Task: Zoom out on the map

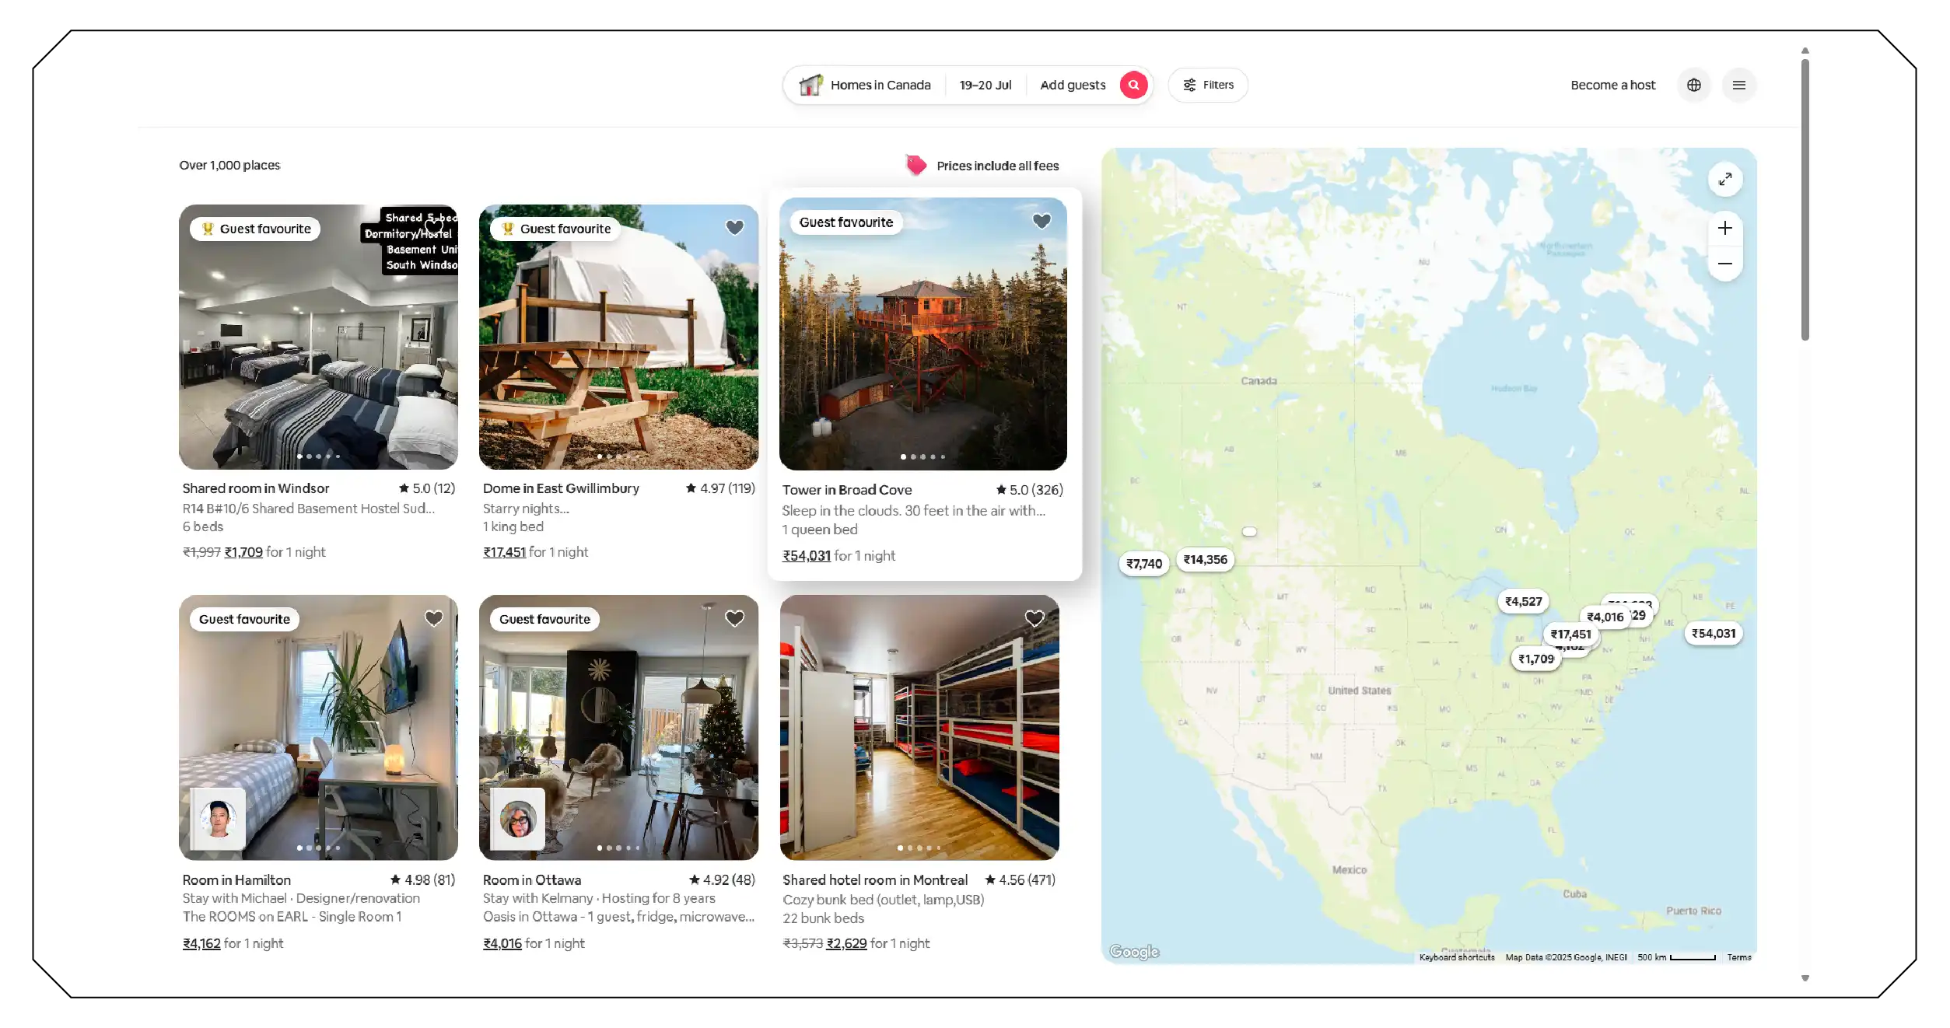Action: point(1724,264)
